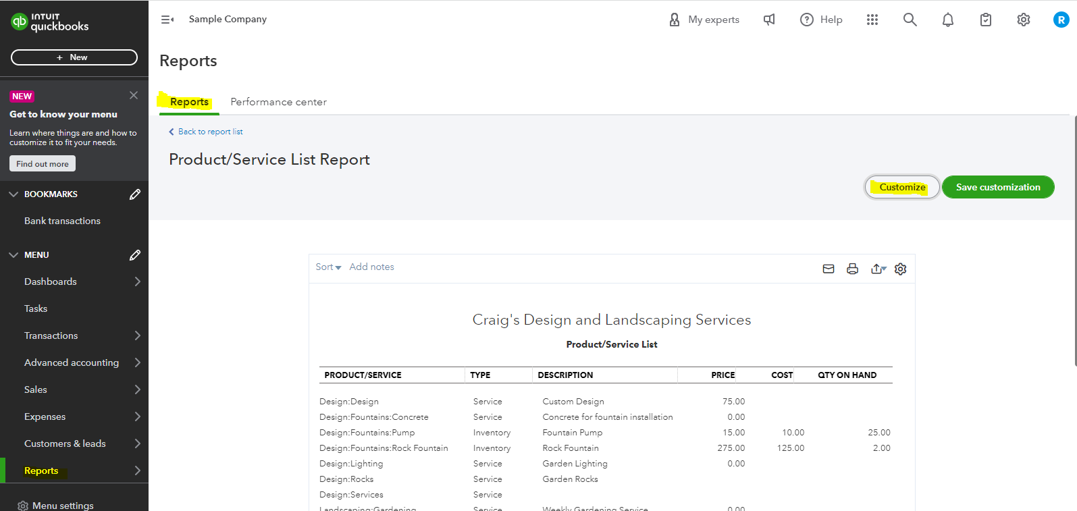Open My experts
This screenshot has height=511, width=1077.
[704, 20]
